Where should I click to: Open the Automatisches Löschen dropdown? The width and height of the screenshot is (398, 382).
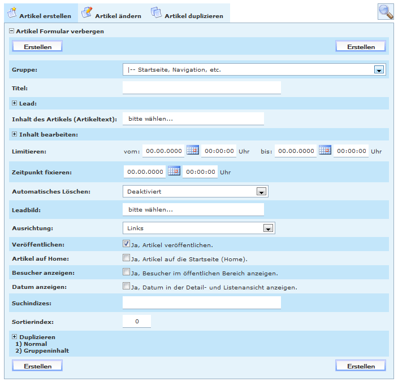[x=261, y=192]
